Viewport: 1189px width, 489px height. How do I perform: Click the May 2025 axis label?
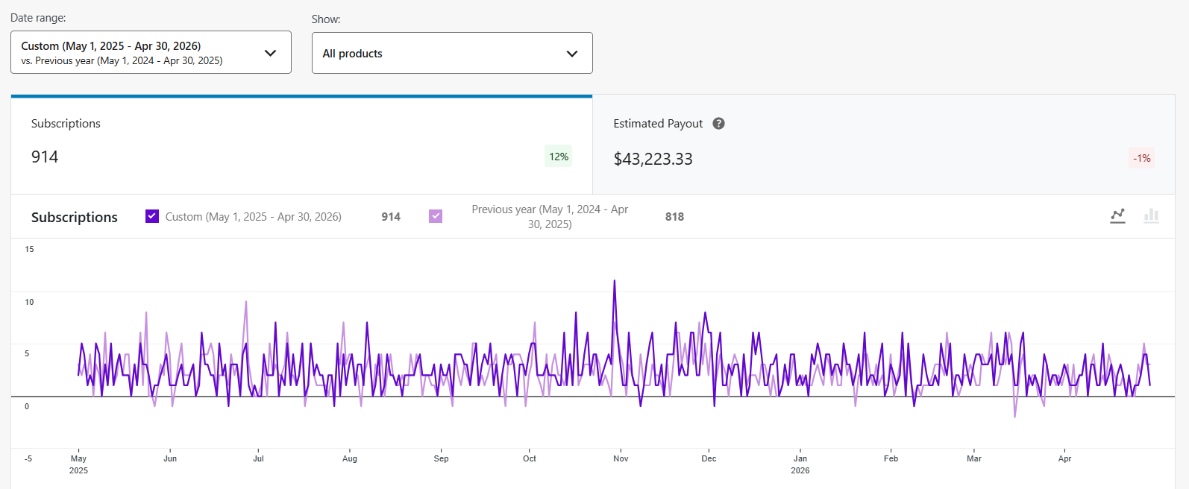coord(78,464)
